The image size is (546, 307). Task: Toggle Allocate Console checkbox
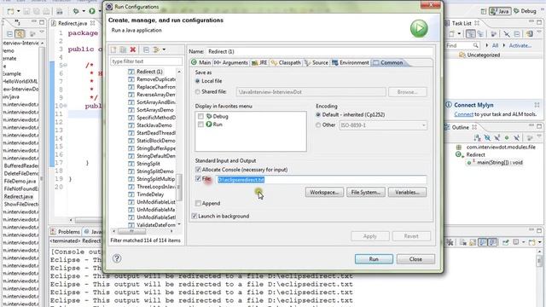pos(198,170)
